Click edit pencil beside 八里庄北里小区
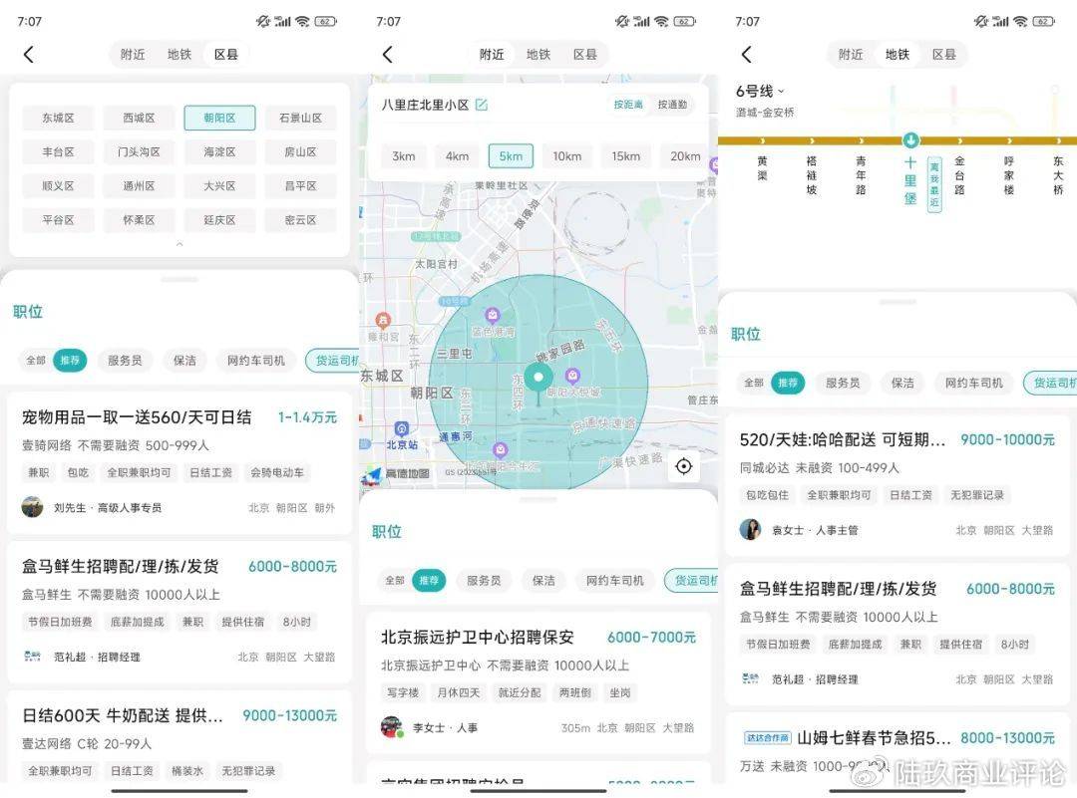Image resolution: width=1077 pixels, height=798 pixels. [482, 105]
